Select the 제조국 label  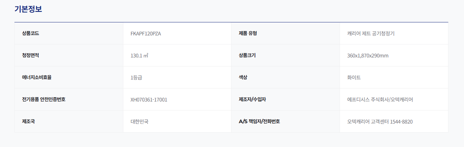[x=28, y=121]
